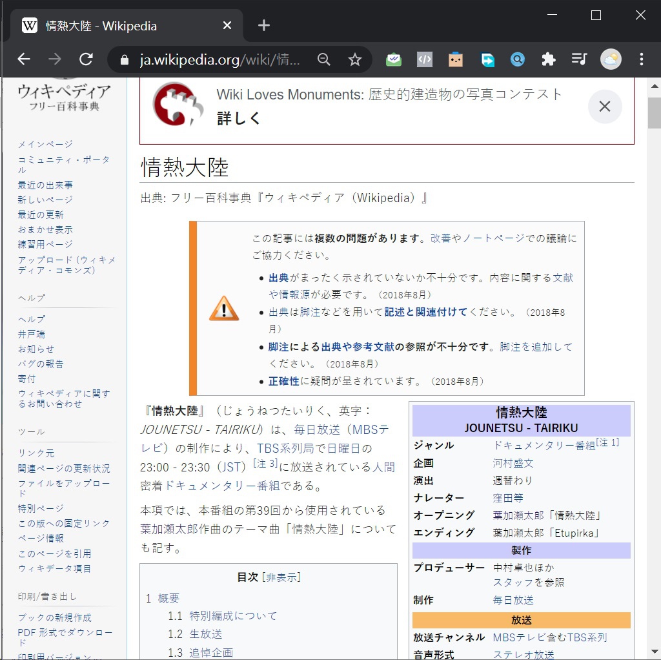
Task: Open a new browser tab
Action: [264, 26]
